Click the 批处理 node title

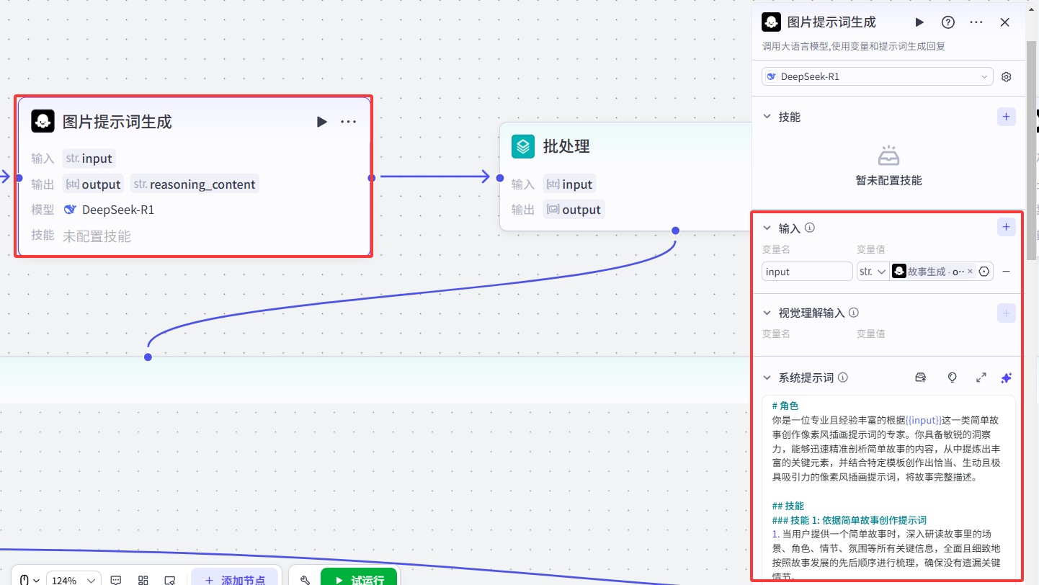(566, 146)
